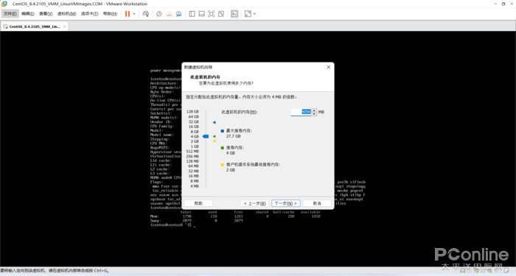This screenshot has width=516, height=276.
Task: Click the VMware Workstation logo in title bar
Action: pos(4,4)
